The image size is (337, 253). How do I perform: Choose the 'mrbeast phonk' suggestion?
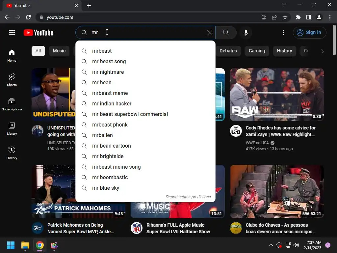tap(145, 125)
